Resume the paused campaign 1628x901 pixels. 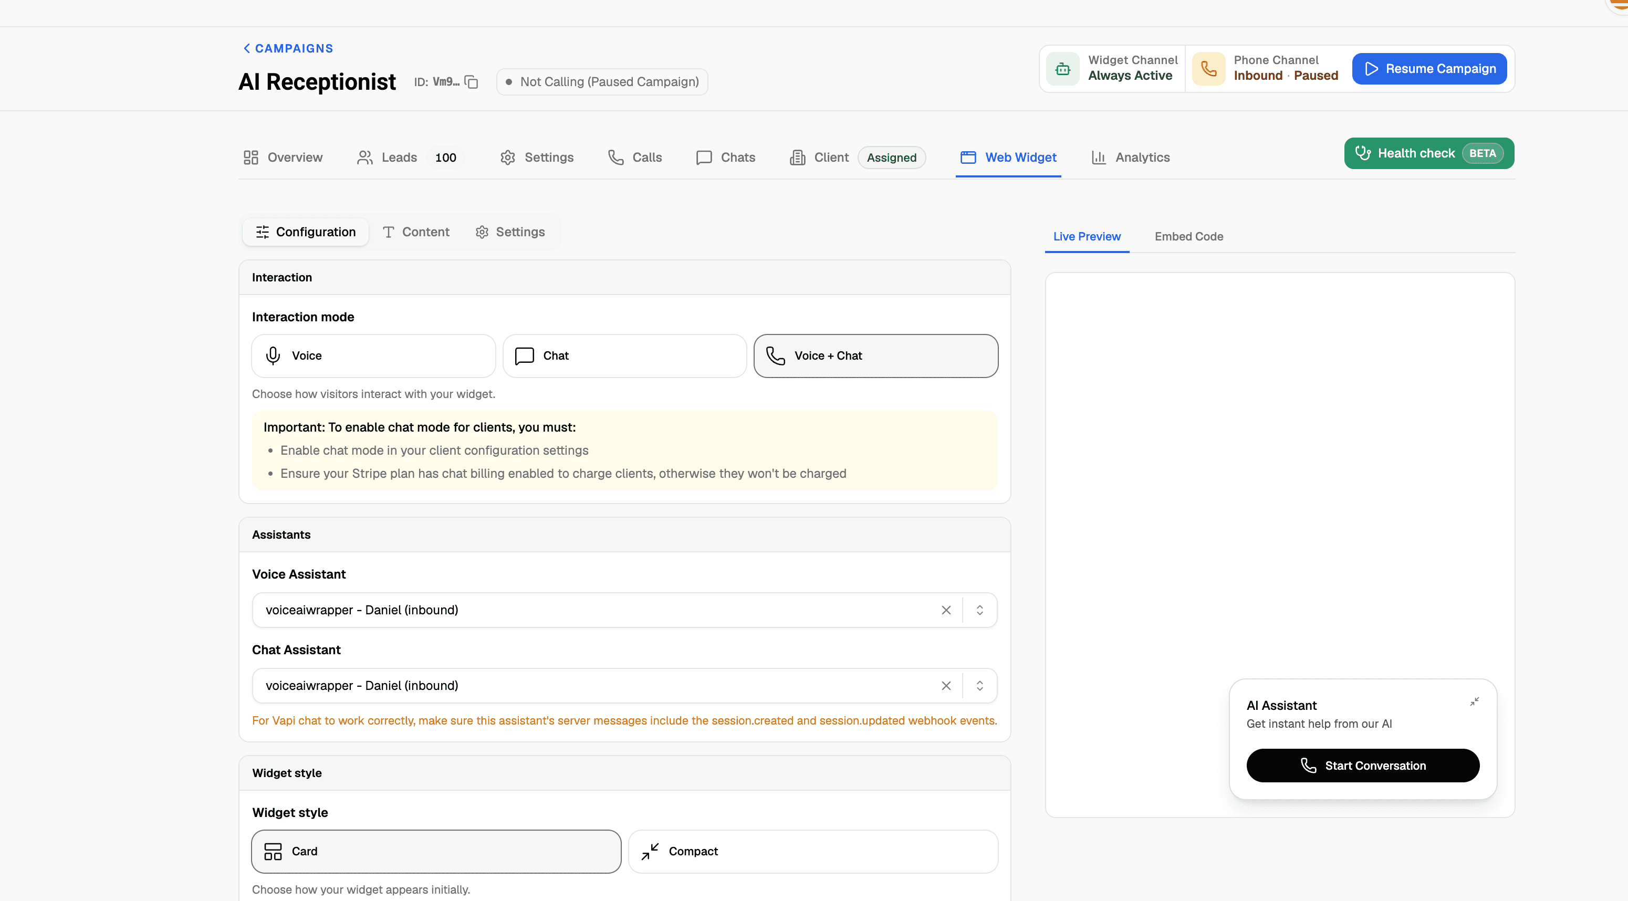click(x=1429, y=68)
